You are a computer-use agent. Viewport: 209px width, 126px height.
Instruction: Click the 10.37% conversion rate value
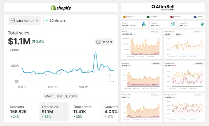[x=168, y=66]
